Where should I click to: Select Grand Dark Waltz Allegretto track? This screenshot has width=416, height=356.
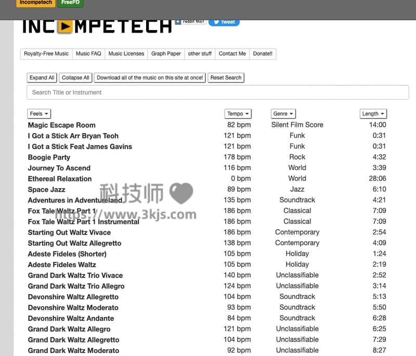(x=73, y=340)
